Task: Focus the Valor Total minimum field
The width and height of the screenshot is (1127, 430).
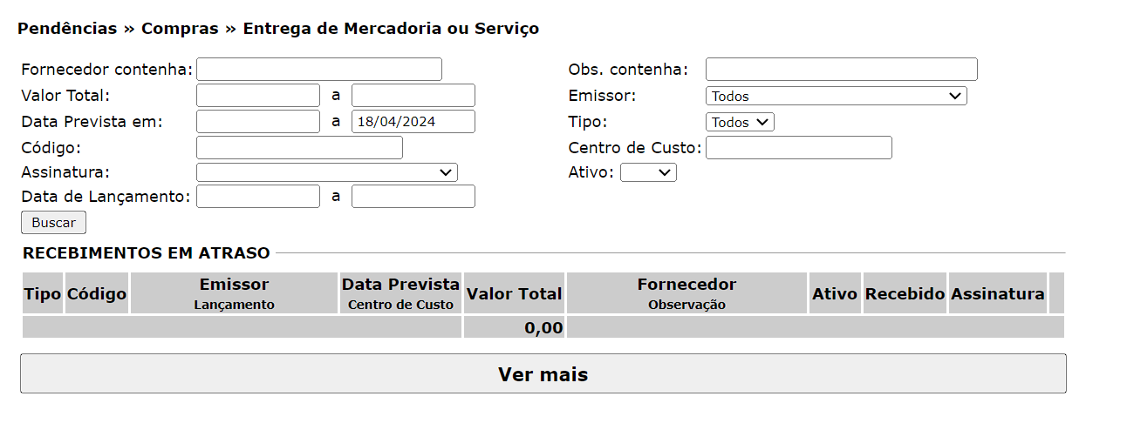Action: pyautogui.click(x=258, y=96)
